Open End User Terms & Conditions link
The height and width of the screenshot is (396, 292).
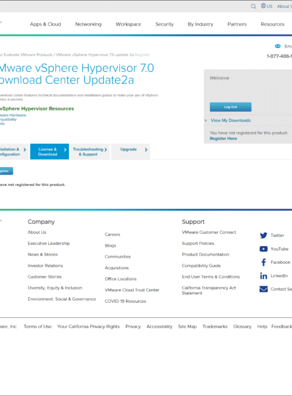pos(211,277)
